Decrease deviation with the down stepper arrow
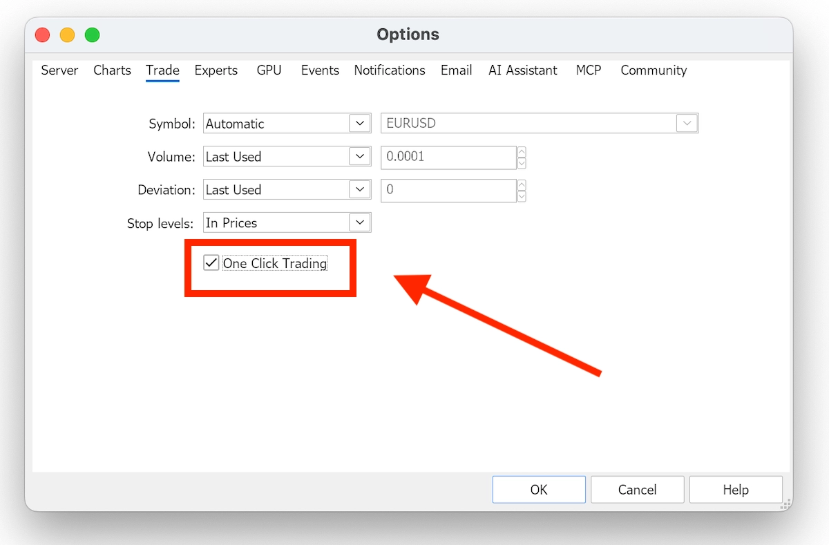 [522, 195]
